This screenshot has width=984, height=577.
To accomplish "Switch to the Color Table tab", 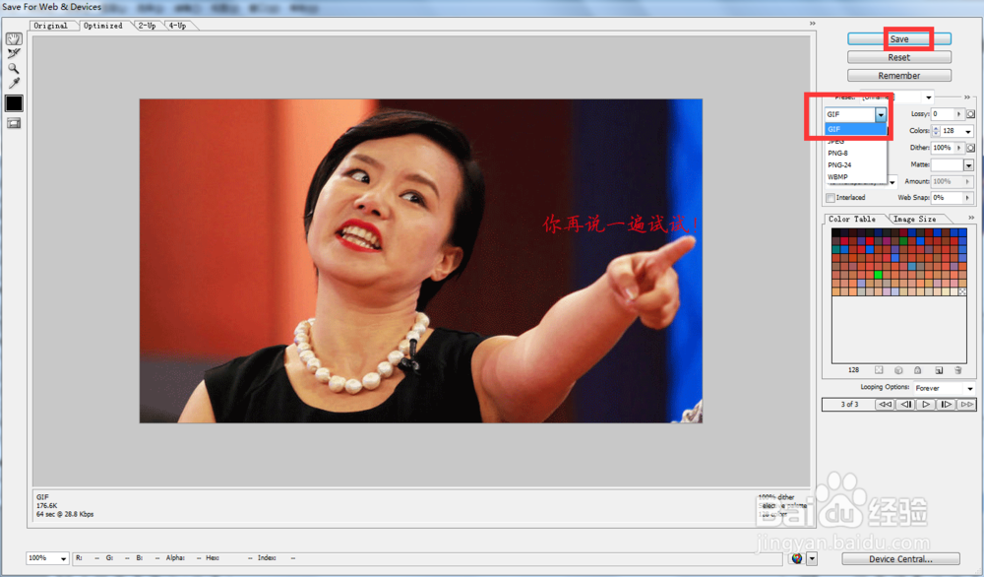I will [852, 220].
